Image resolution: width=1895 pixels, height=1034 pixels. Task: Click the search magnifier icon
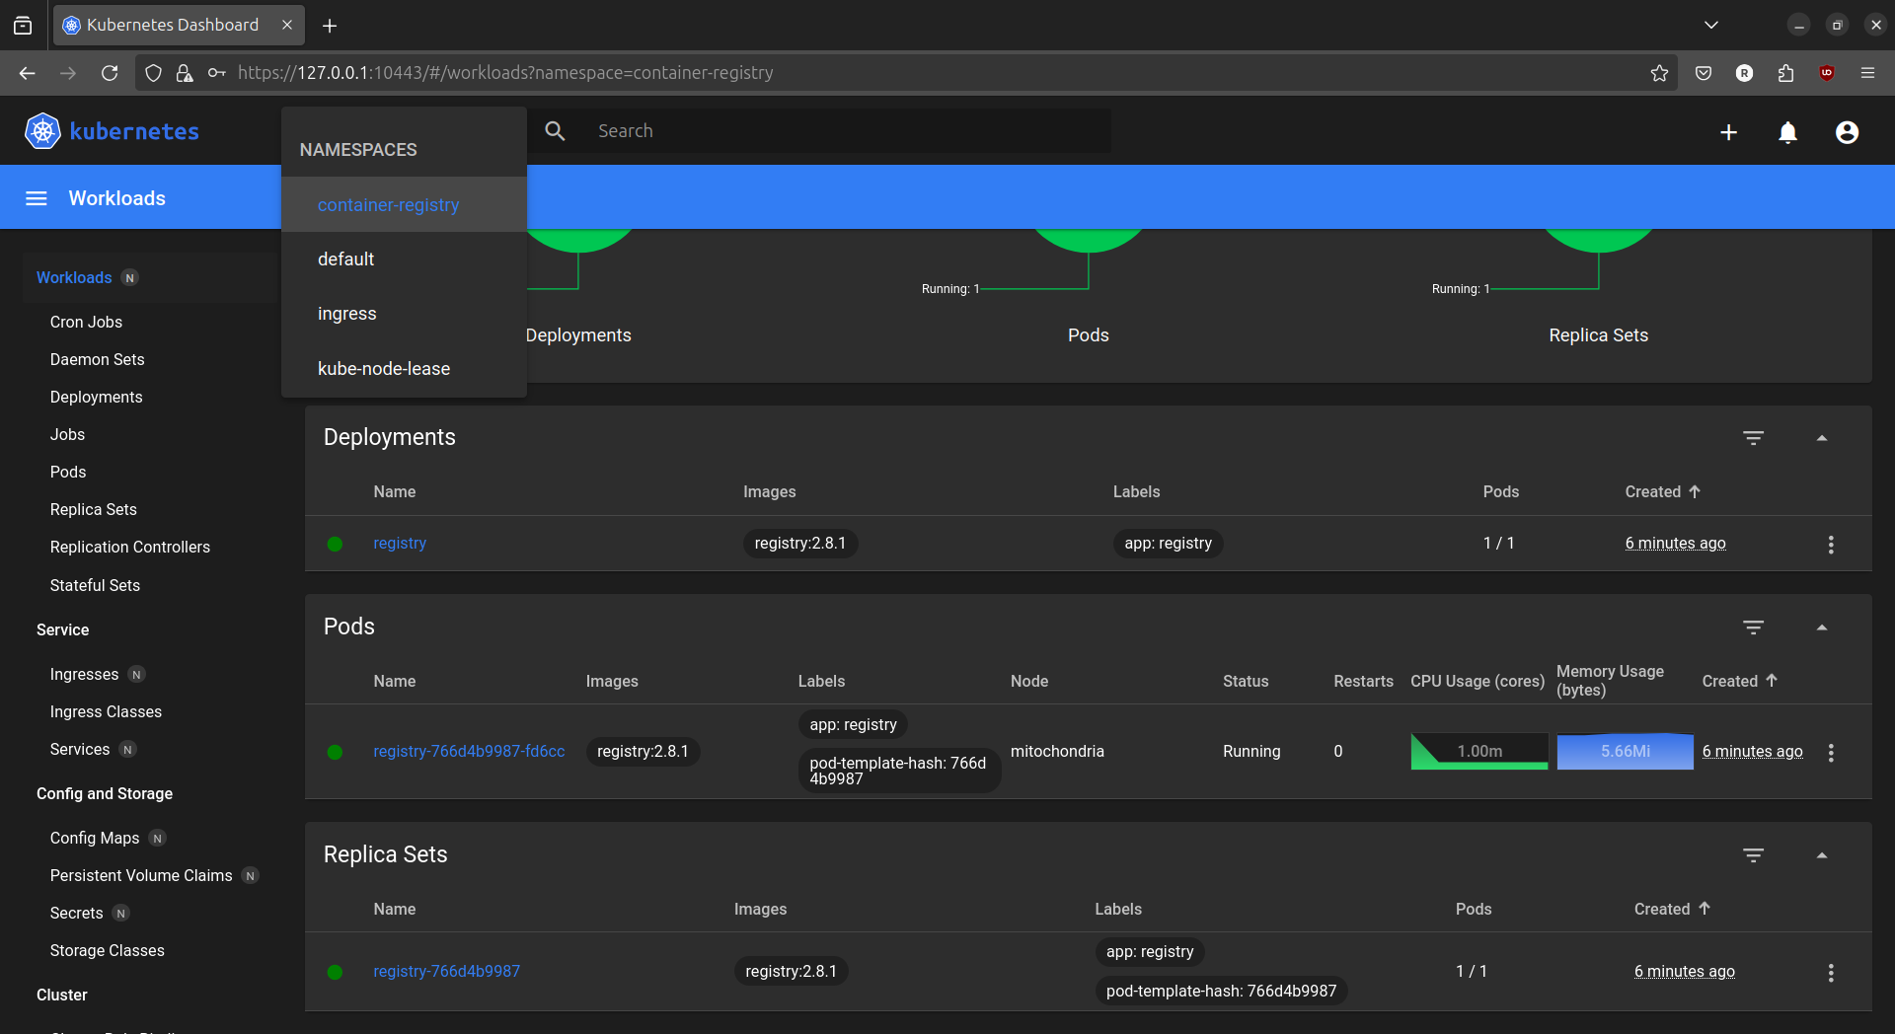[555, 131]
